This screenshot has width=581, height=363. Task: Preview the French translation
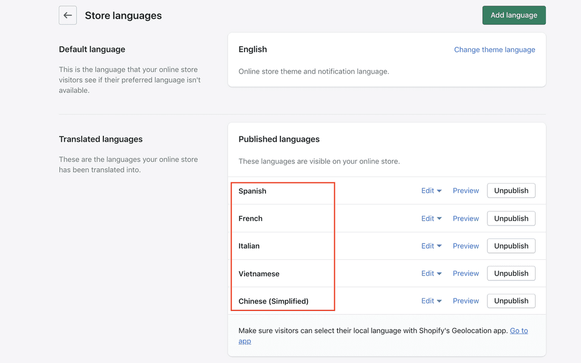pos(465,218)
